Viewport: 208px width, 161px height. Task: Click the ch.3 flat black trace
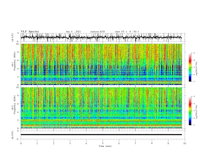101,135
